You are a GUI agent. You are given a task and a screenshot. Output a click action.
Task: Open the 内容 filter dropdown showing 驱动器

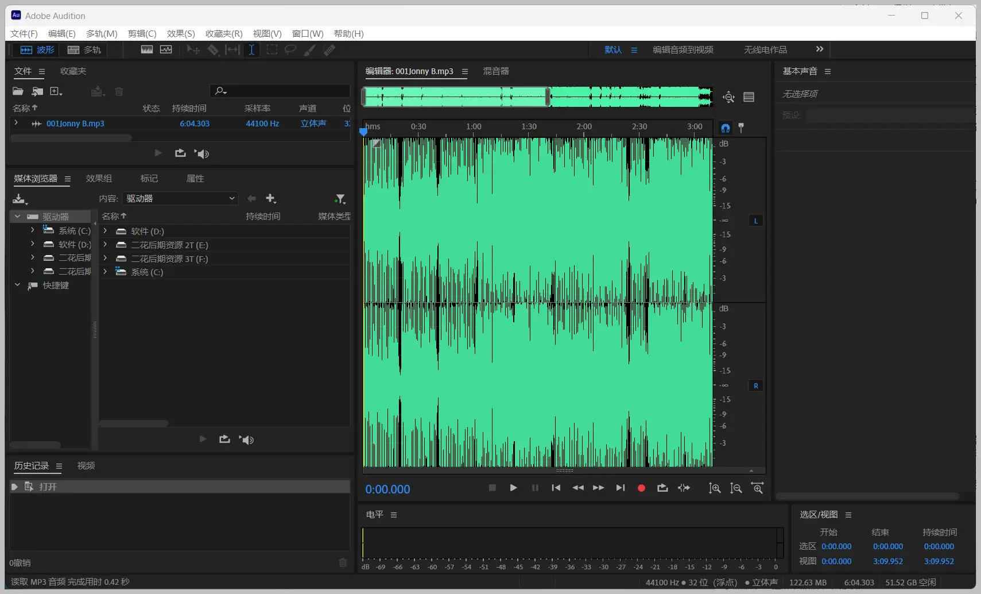click(x=180, y=198)
